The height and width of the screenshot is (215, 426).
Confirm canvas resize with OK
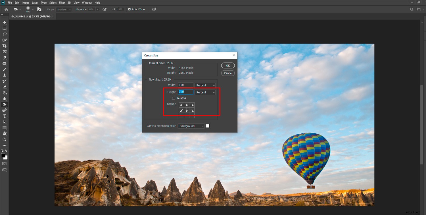click(228, 65)
